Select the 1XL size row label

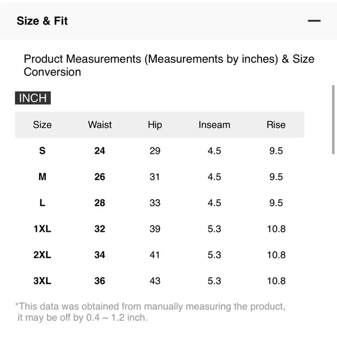point(42,229)
